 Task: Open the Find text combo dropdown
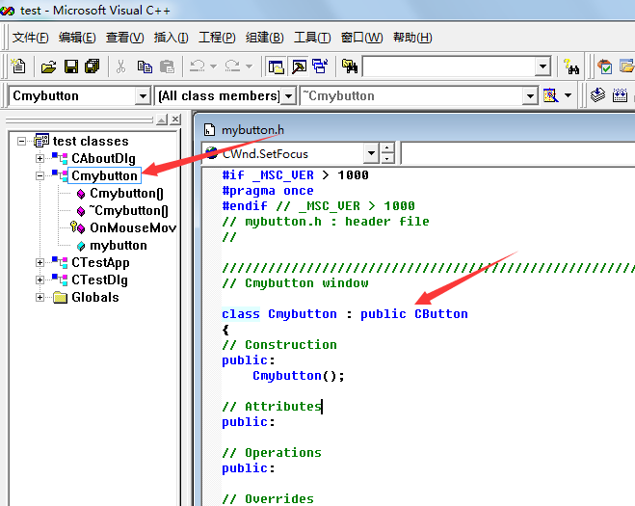tap(542, 67)
